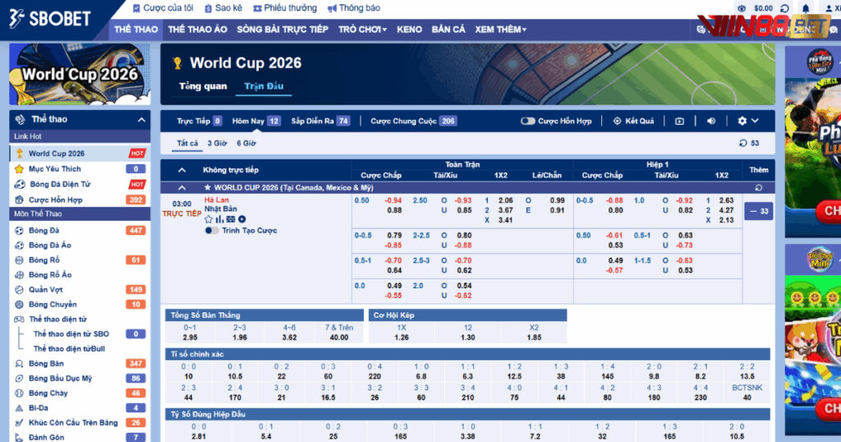841x442 pixels.
Task: Select Cược Chung Cuộc outright tab
Action: 414,122
